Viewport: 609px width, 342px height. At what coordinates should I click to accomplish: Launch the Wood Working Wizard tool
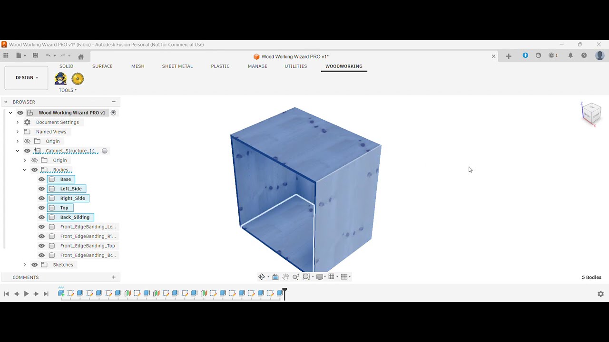click(60, 78)
